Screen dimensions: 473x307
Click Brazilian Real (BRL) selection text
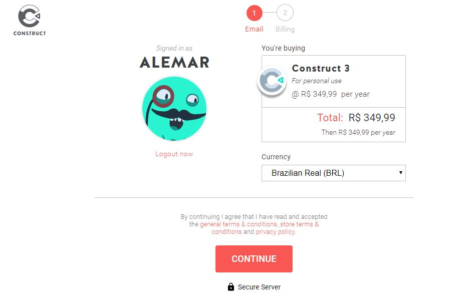coord(308,173)
